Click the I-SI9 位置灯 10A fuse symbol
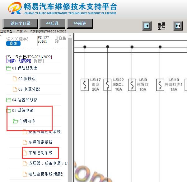This screenshot has height=182, width=187. [x=132, y=85]
